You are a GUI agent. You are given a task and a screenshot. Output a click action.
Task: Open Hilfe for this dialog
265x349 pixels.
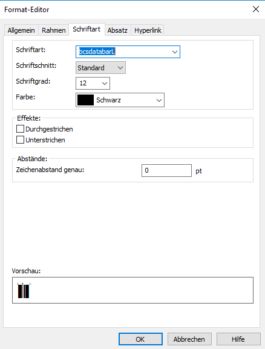point(238,339)
